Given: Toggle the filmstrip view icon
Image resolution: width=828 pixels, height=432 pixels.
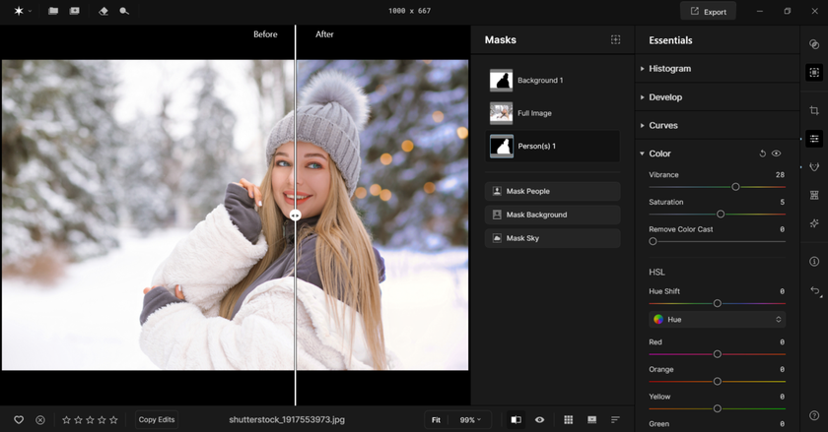Looking at the screenshot, I should point(592,419).
